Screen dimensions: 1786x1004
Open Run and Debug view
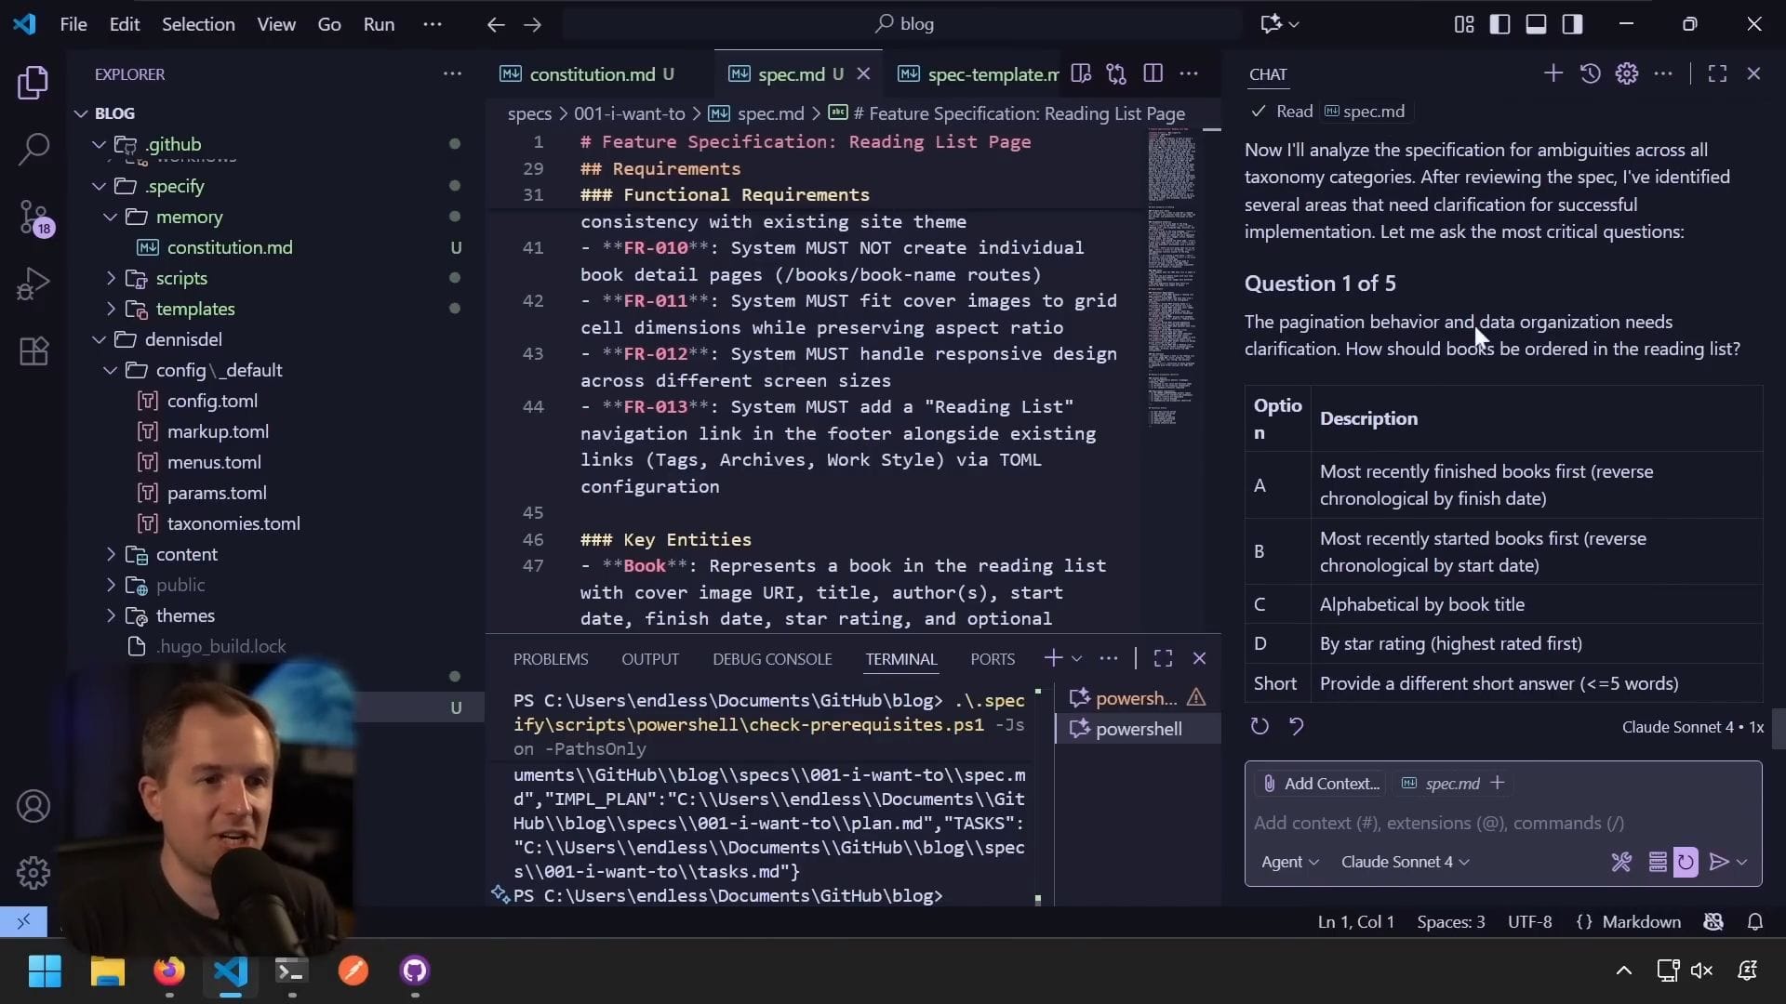[33, 284]
